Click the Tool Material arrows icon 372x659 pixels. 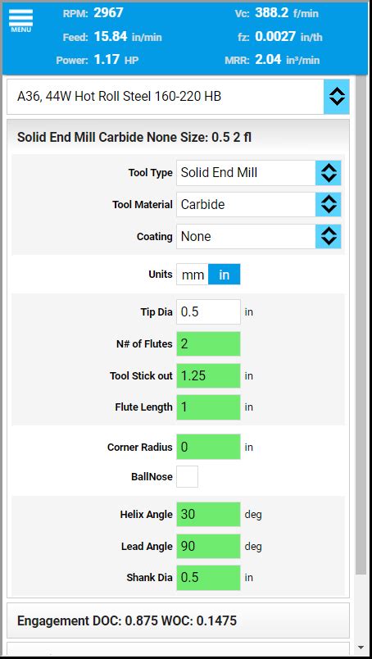point(329,205)
